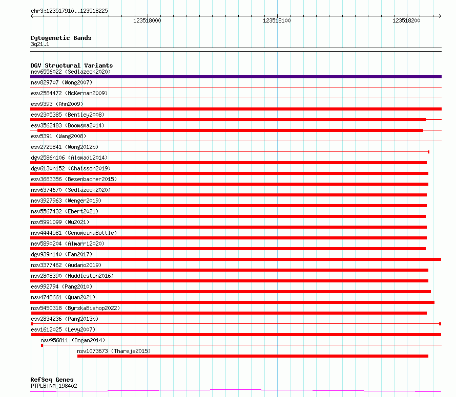Click the ruler's right arrow end
Image resolution: width=456 pixels, height=397 pixels.
tap(440, 16)
